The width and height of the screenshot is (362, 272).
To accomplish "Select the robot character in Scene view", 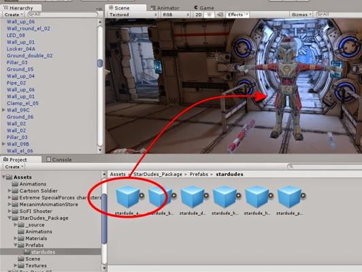I will pyautogui.click(x=287, y=88).
